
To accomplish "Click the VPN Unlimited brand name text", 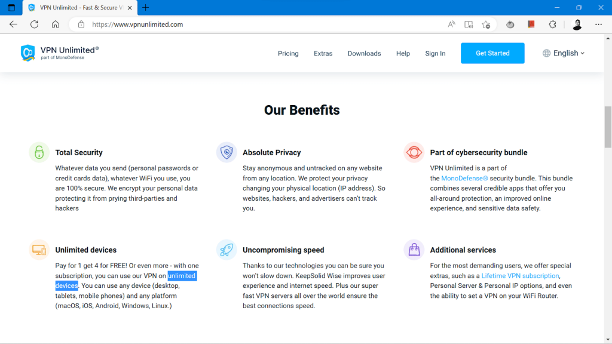I will click(69, 50).
